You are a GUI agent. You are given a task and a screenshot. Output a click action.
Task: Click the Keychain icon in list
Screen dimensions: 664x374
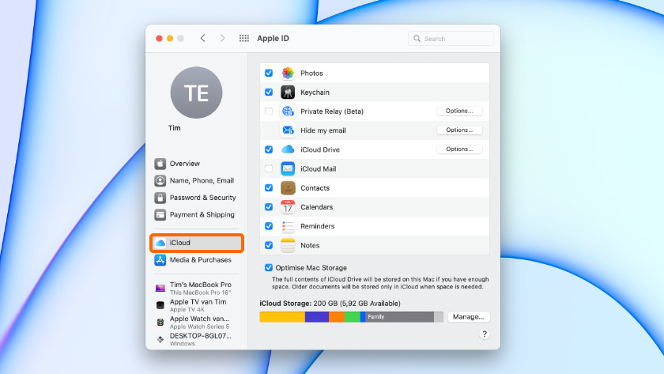tap(288, 93)
